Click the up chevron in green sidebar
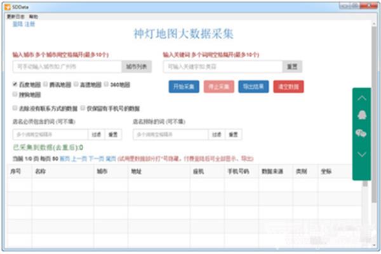Image resolution: width=381 pixels, height=254 pixels. pyautogui.click(x=362, y=98)
